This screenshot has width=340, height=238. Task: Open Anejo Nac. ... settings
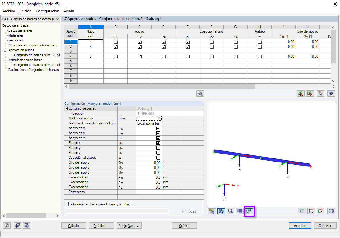pyautogui.click(x=129, y=226)
